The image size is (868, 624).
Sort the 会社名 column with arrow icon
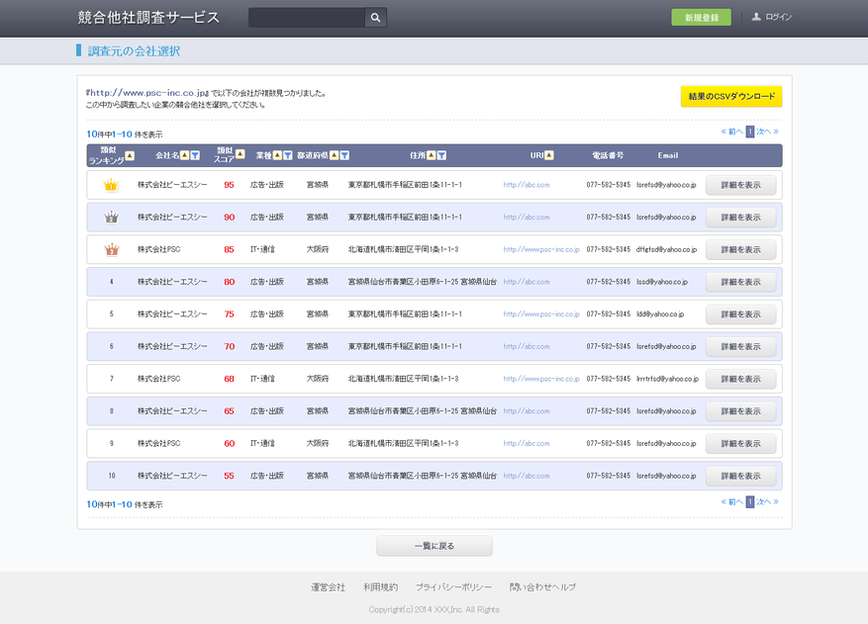[185, 155]
